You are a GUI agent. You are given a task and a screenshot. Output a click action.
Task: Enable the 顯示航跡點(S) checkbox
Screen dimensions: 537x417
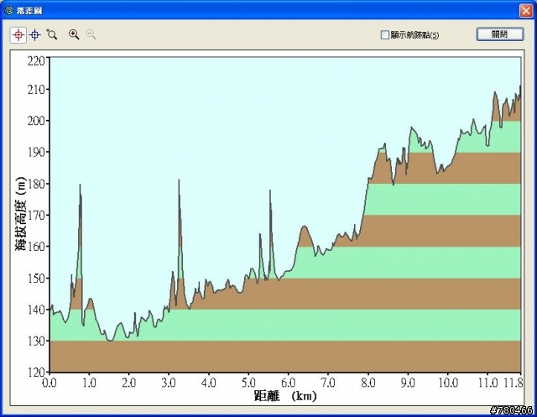[x=385, y=34]
